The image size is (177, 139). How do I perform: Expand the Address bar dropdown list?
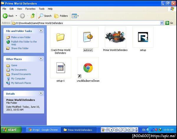(x=162, y=23)
